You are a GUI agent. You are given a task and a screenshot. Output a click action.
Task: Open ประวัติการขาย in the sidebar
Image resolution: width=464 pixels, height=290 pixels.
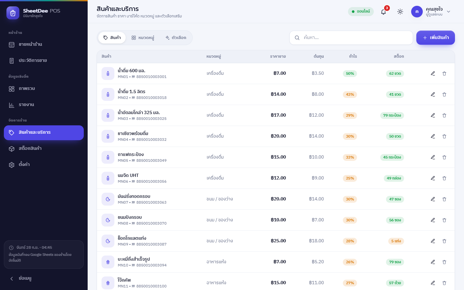(44, 61)
